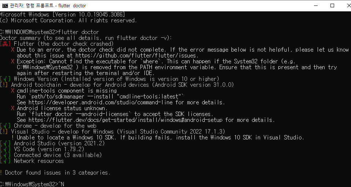Click the developer.android.com command-line URL

pos(101,102)
